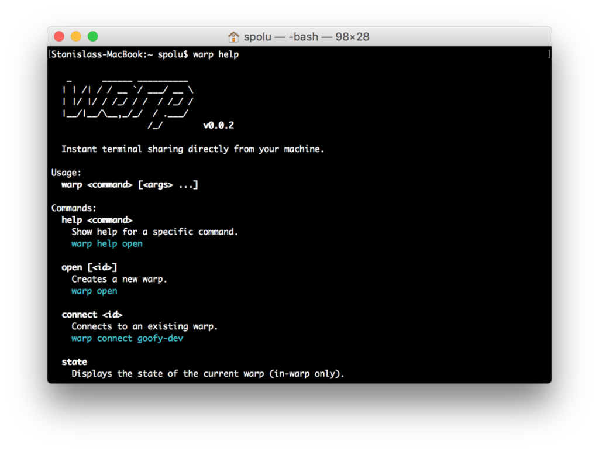This screenshot has width=599, height=451.
Task: Click the 'warp <command> [<args> ...]' usage line
Action: coord(130,185)
